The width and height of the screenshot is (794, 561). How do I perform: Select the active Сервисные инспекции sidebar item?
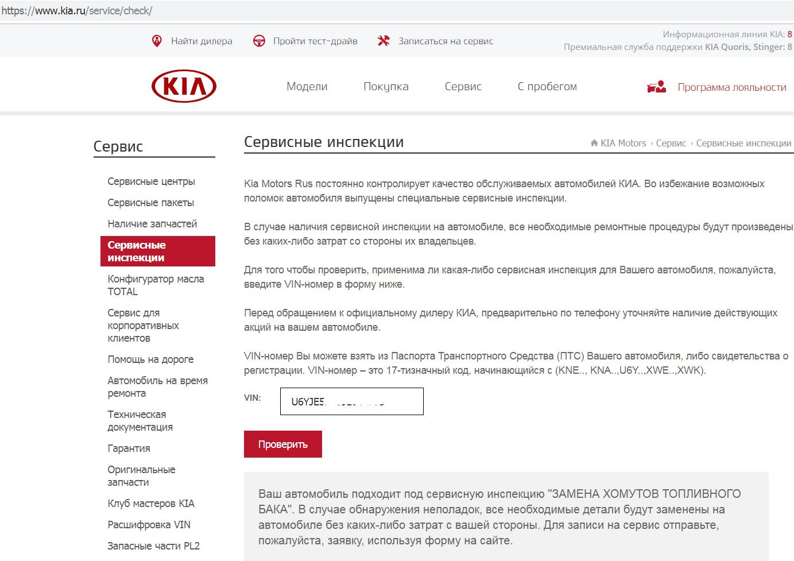pos(158,252)
